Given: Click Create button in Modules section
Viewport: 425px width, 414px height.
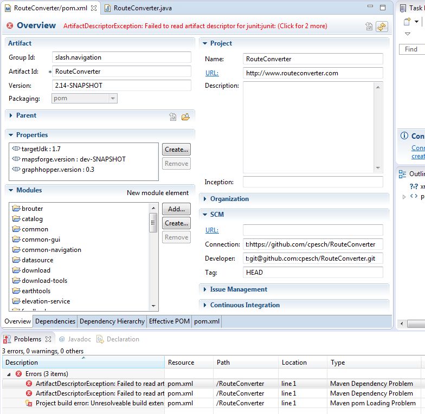Looking at the screenshot, I should tap(177, 223).
